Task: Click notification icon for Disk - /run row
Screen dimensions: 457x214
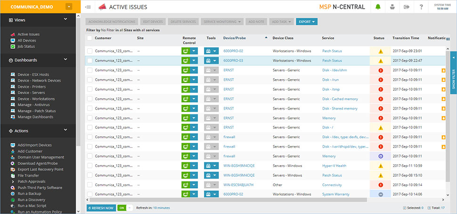Action: coord(444,79)
